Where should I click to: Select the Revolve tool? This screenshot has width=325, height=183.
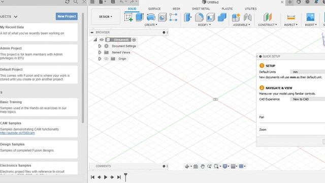click(151, 17)
